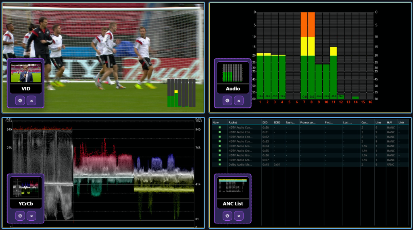The width and height of the screenshot is (413, 230).
Task: Open settings gear on the Audio tile
Action: point(227,100)
